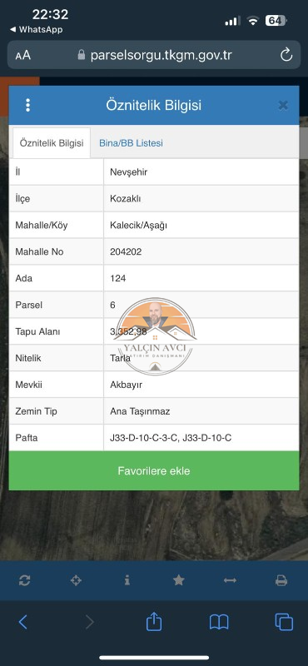This screenshot has width=308, height=666.
Task: Click the Favorilere ekle button
Action: click(154, 470)
